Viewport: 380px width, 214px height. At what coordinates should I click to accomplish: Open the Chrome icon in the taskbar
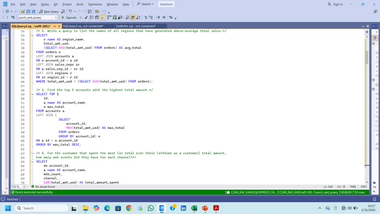[129, 208]
